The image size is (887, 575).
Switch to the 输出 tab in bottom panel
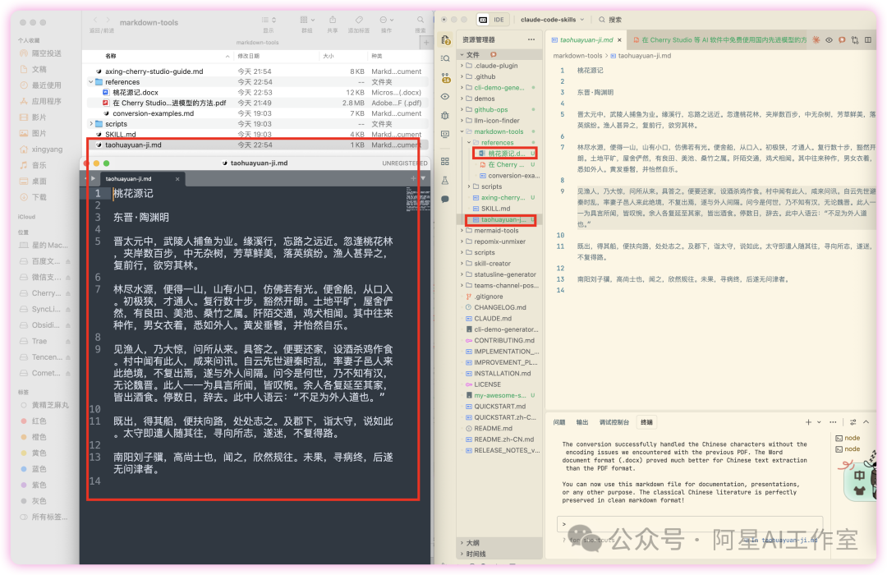(x=581, y=422)
